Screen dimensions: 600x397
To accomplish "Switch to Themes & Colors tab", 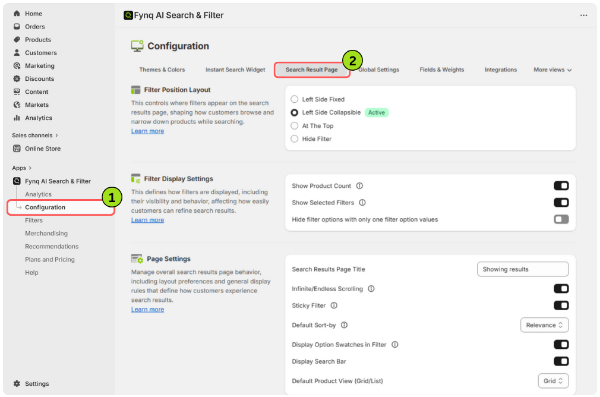I will point(162,70).
